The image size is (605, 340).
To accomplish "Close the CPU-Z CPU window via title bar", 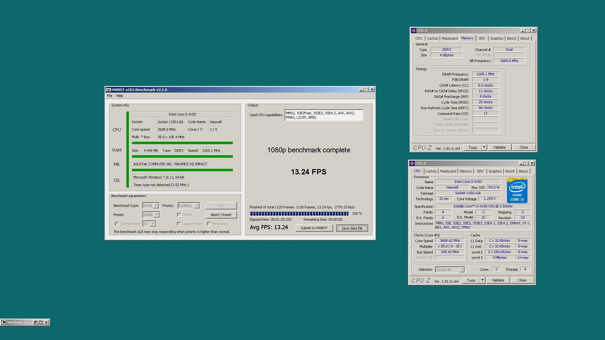I will tap(532, 163).
